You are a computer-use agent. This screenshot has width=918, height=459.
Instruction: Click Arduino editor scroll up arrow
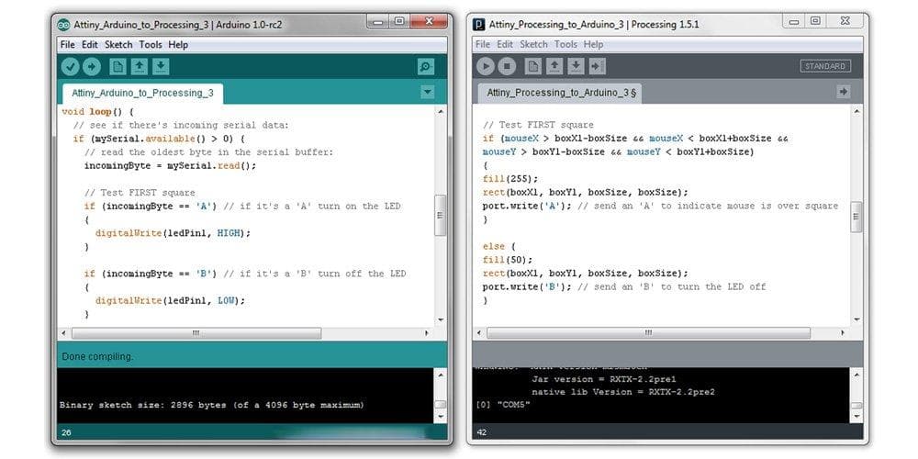(x=441, y=111)
